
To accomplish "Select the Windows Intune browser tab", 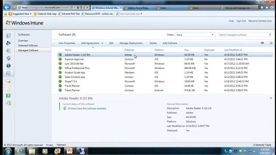I will click(107, 8).
